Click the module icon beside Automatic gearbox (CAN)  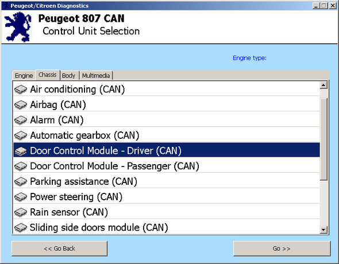point(21,135)
